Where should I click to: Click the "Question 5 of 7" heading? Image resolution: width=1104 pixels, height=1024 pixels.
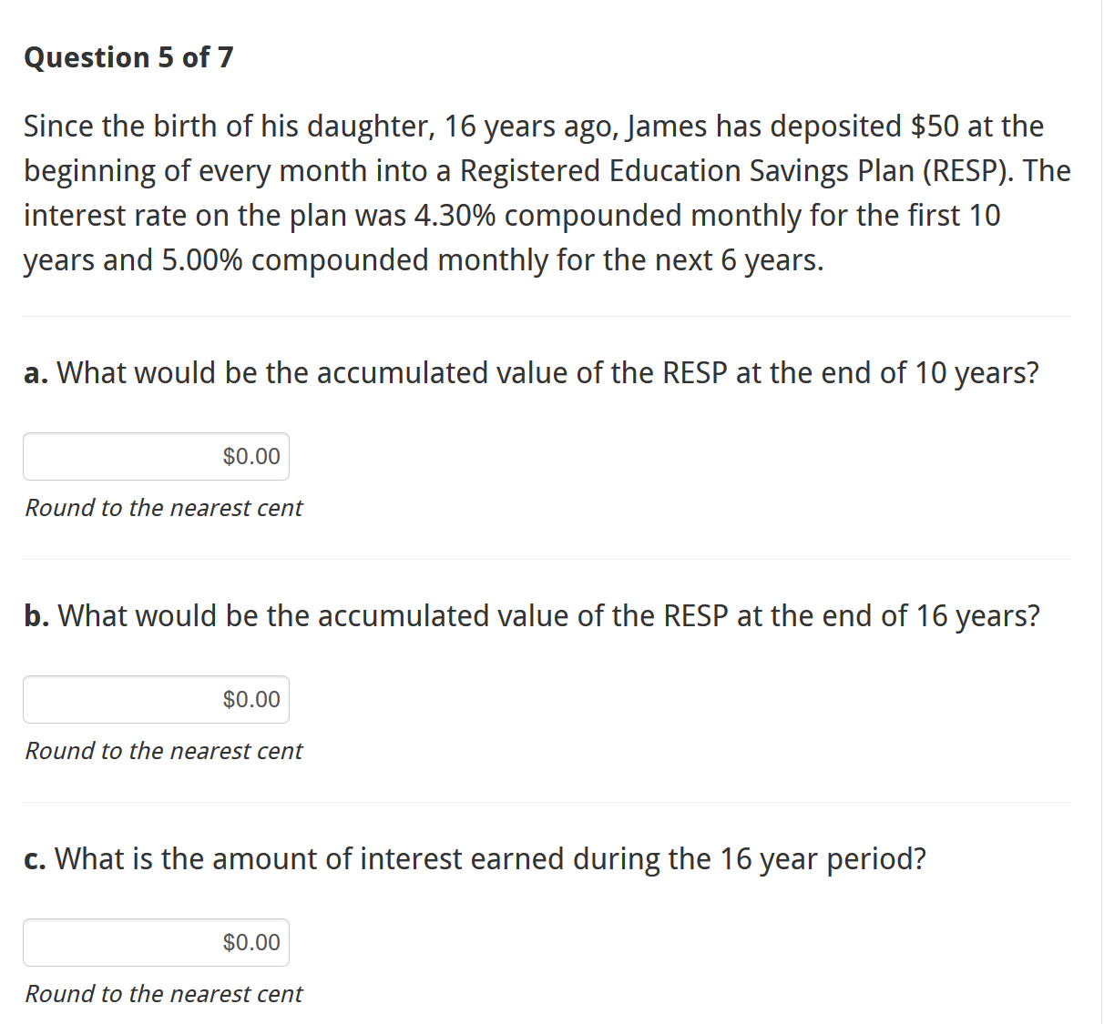pos(128,57)
